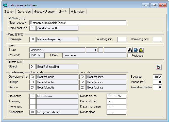169x122 pixels.
Task: Click the VR application icon in title bar
Action: click(5, 5)
